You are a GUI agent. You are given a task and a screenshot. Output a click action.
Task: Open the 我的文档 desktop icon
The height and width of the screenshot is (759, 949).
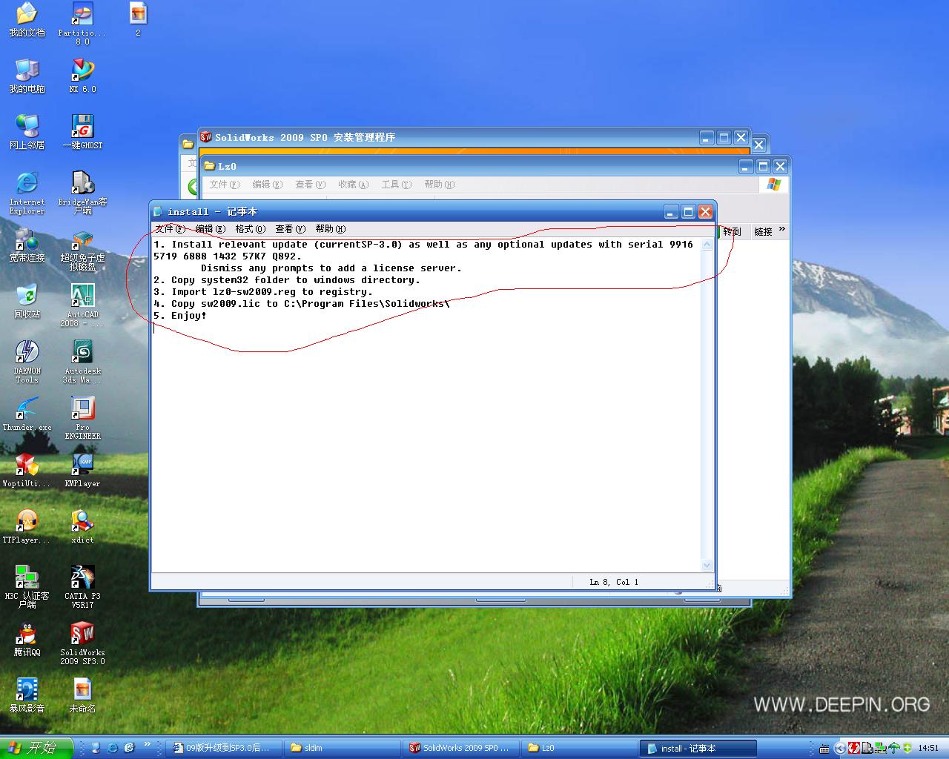pyautogui.click(x=27, y=19)
